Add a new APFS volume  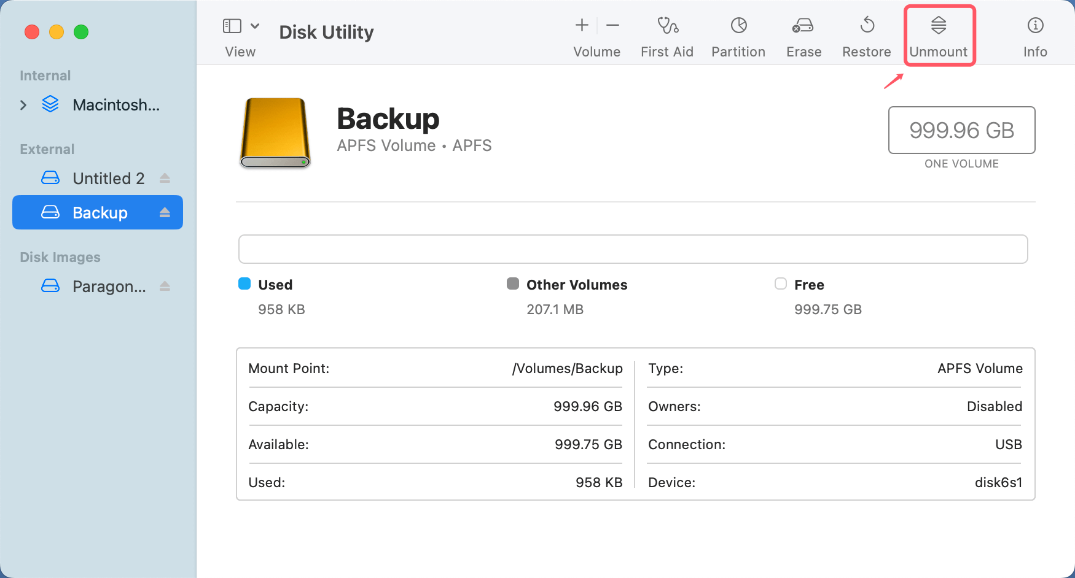(580, 26)
